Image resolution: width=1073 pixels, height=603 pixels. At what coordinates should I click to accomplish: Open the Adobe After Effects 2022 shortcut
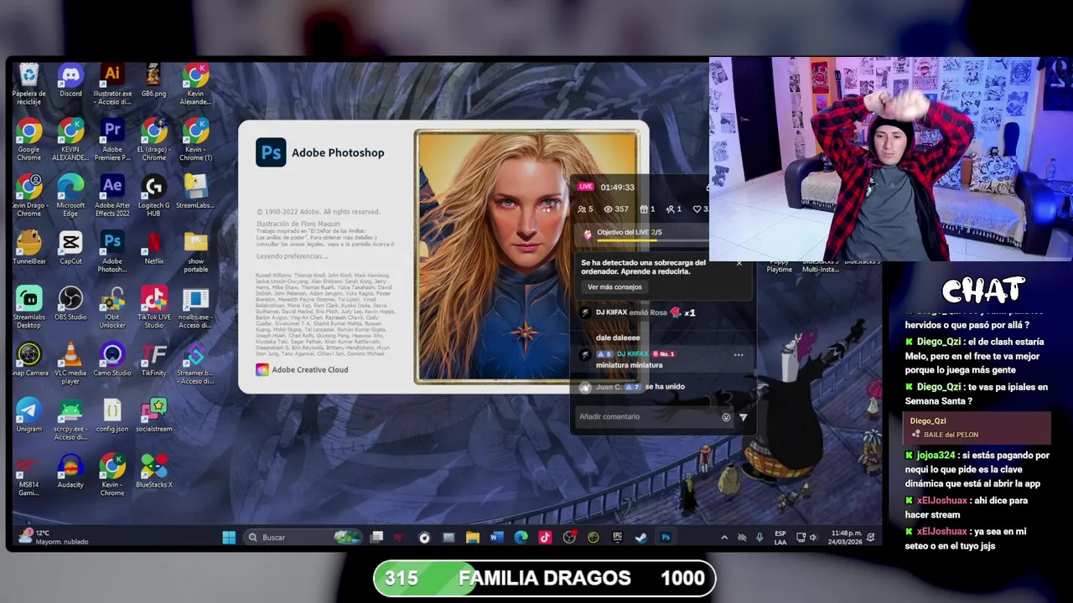coord(112,196)
